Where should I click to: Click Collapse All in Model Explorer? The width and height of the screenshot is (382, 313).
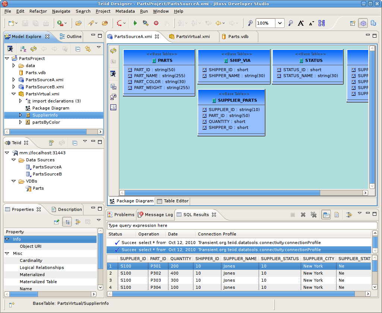[78, 49]
